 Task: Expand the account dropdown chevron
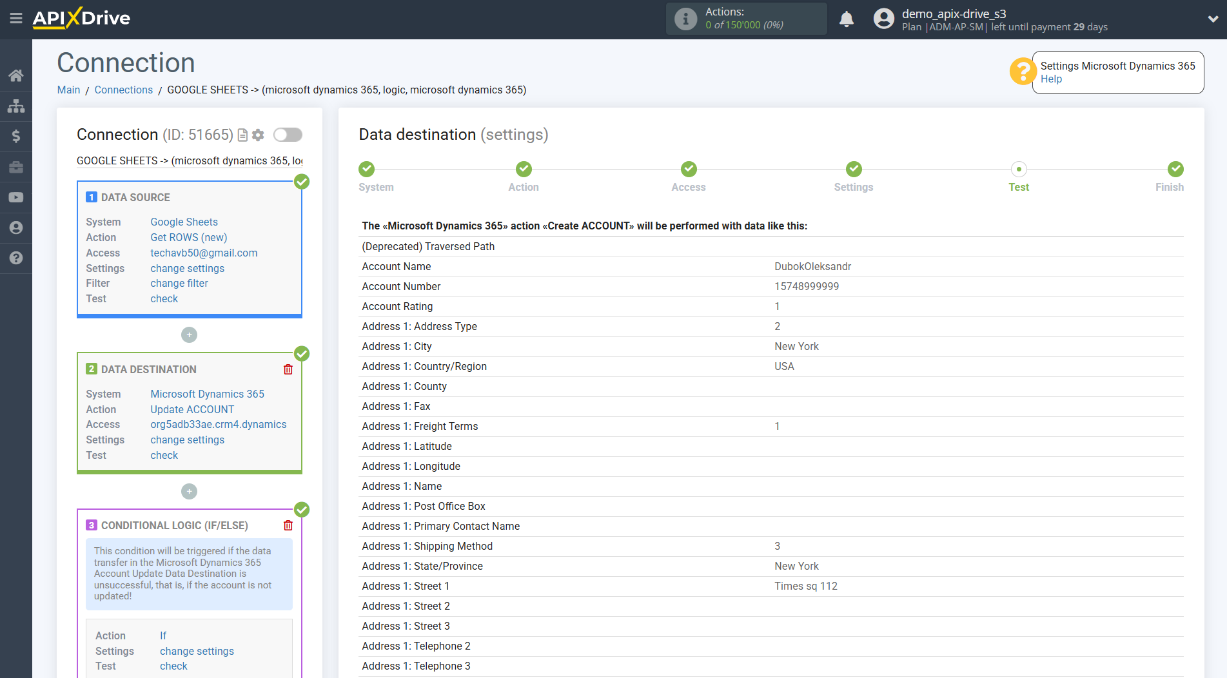pyautogui.click(x=1213, y=19)
